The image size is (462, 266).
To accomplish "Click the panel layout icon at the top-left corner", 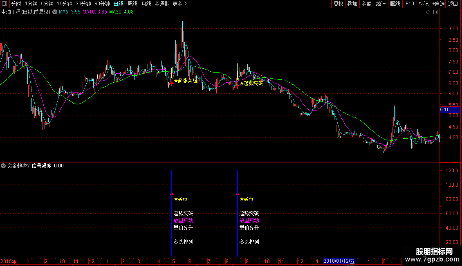I will click(4, 4).
